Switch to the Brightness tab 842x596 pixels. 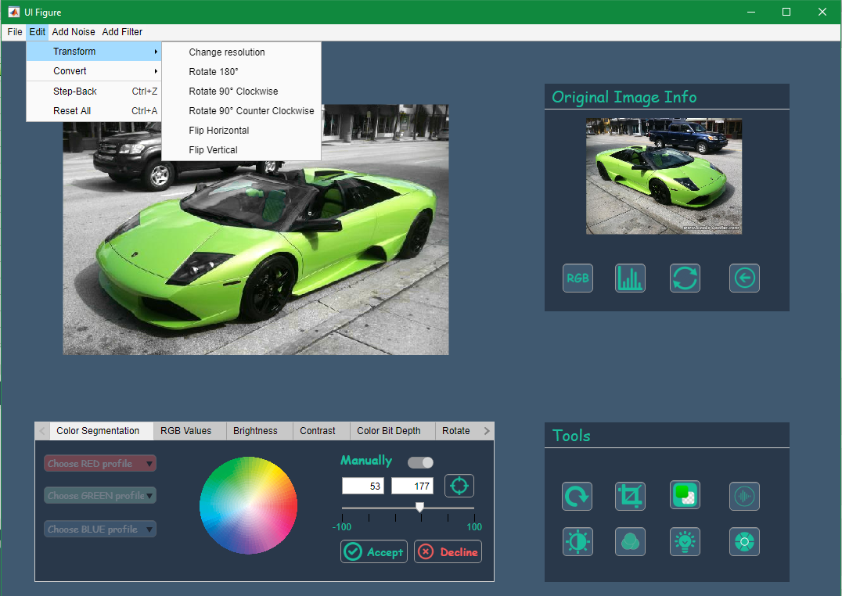255,431
